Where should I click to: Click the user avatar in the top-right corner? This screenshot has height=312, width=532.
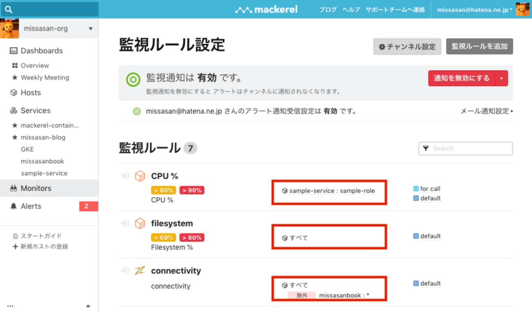(523, 9)
